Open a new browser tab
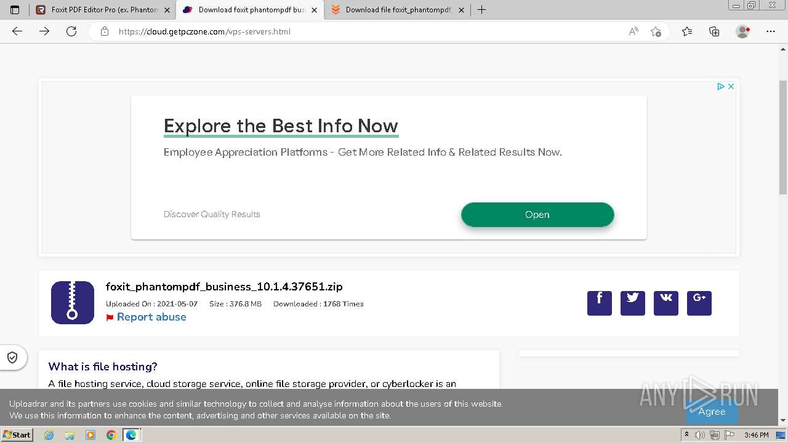Viewport: 788px width, 443px height. point(481,10)
